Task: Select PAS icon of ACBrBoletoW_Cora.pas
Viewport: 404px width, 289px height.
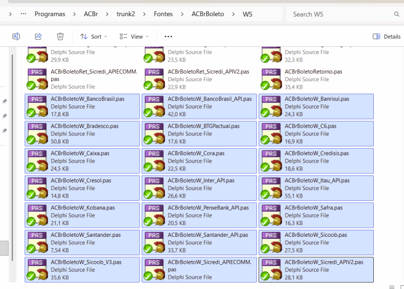Action: point(155,161)
